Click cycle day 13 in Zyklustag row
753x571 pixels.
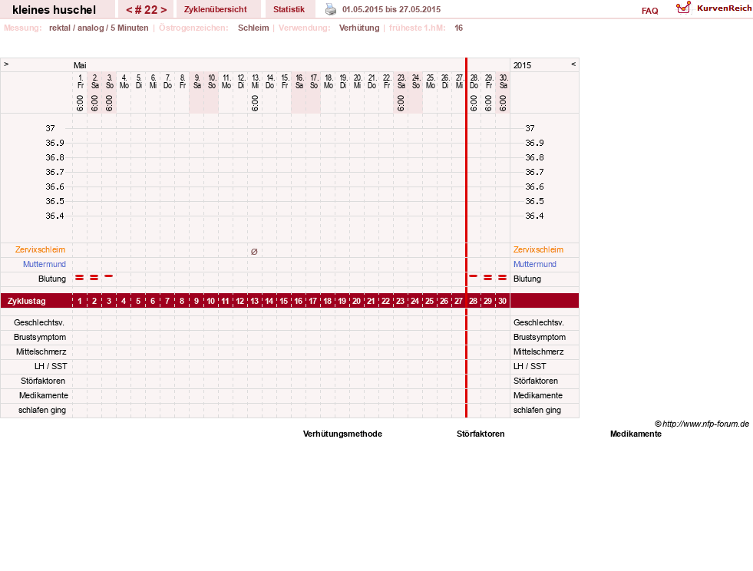[x=255, y=301]
